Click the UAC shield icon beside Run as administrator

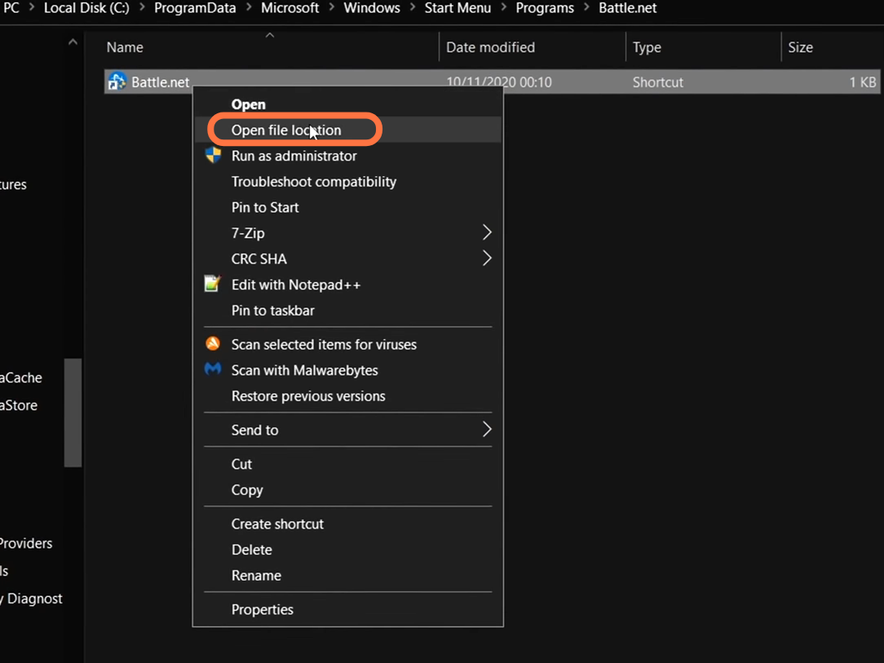point(213,154)
